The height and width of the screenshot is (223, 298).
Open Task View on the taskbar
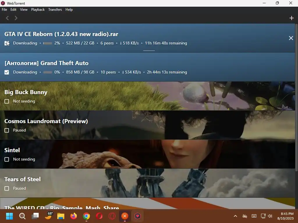click(x=35, y=216)
